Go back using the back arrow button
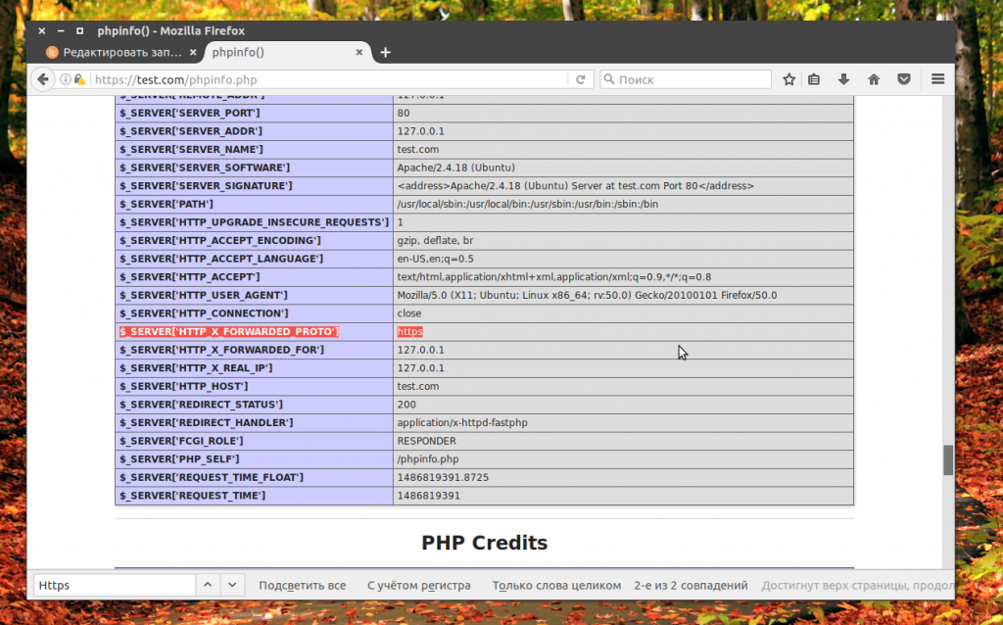Viewport: 1003px width, 625px height. coord(42,79)
